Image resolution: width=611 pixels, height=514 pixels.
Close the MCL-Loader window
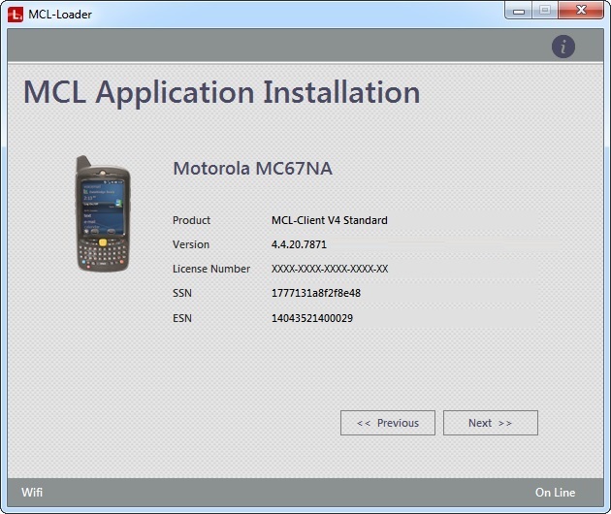tap(581, 11)
